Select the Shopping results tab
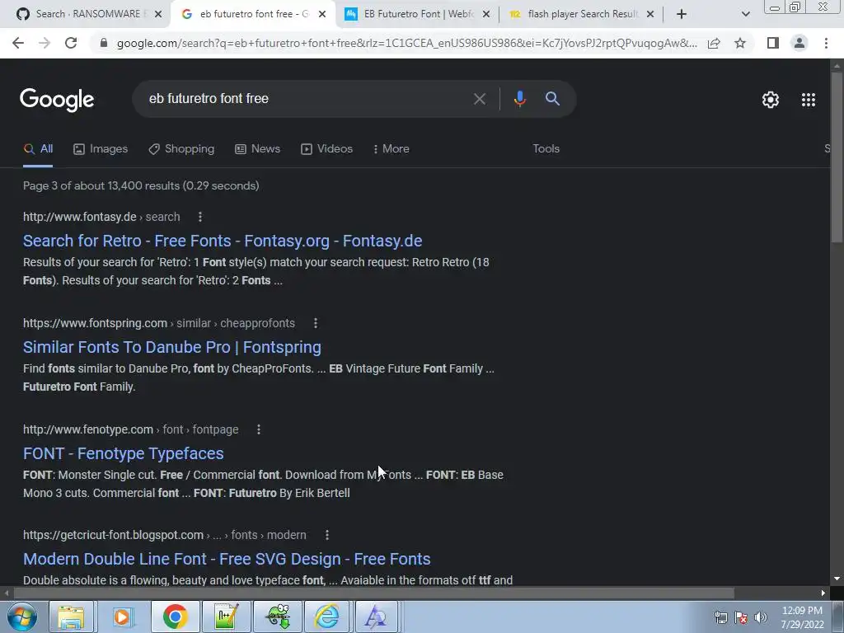Image resolution: width=844 pixels, height=633 pixels. click(x=181, y=149)
